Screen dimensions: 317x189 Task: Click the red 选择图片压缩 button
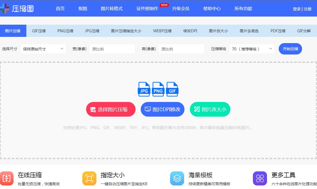pyautogui.click(x=111, y=109)
